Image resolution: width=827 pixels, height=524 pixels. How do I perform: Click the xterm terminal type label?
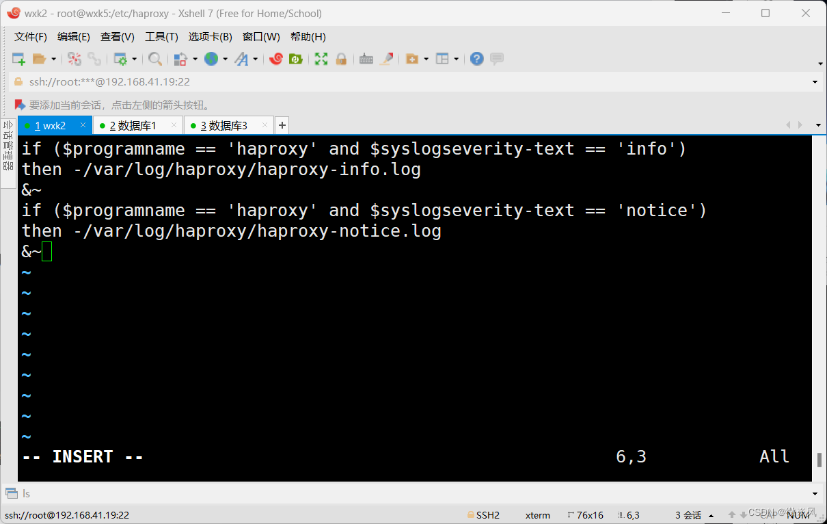(538, 514)
